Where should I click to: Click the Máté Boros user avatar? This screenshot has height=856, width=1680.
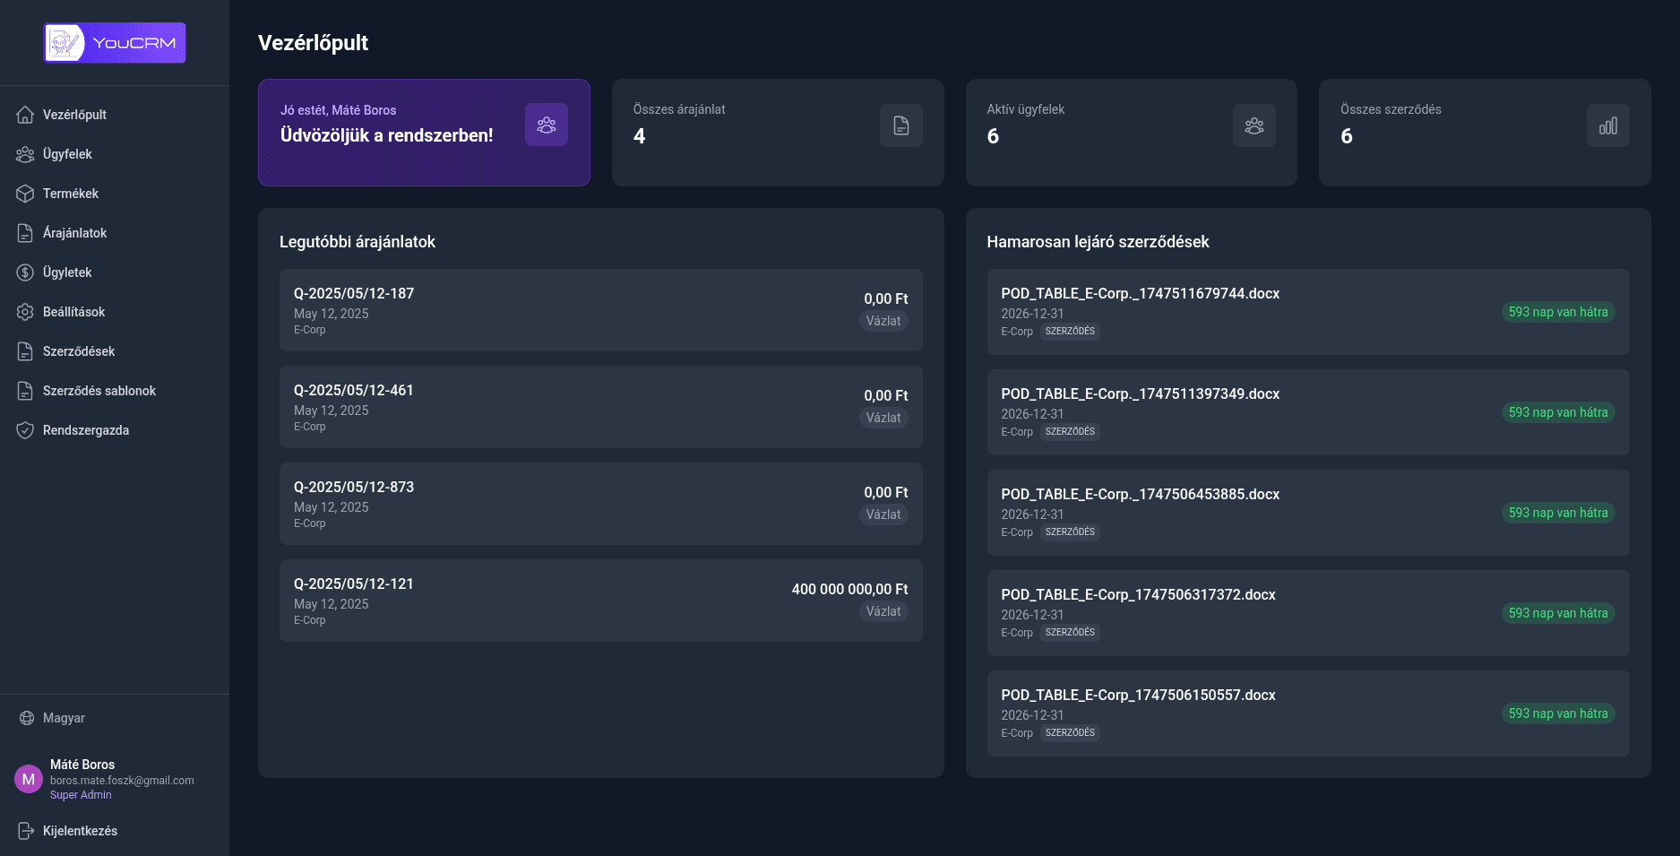tap(29, 779)
